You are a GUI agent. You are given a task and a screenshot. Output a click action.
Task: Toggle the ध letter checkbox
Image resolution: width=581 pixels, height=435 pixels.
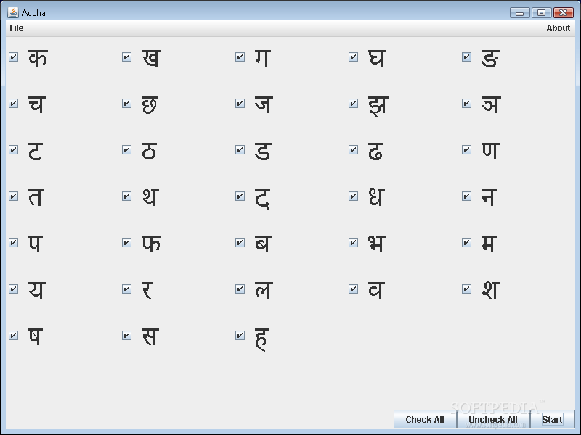pyautogui.click(x=354, y=196)
